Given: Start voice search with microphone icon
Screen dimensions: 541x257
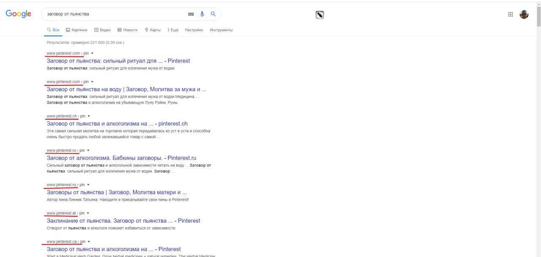Looking at the screenshot, I should click(202, 14).
